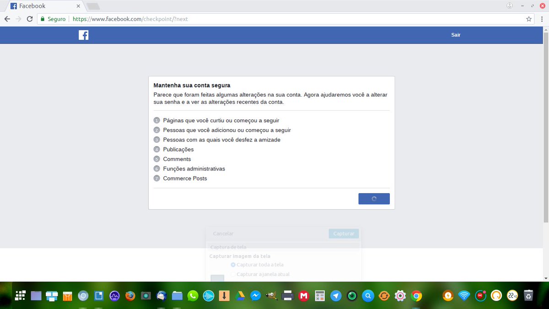The height and width of the screenshot is (309, 549).
Task: Click 'Pessoas que você adicionou ou começou a seguir'
Action: click(x=227, y=130)
